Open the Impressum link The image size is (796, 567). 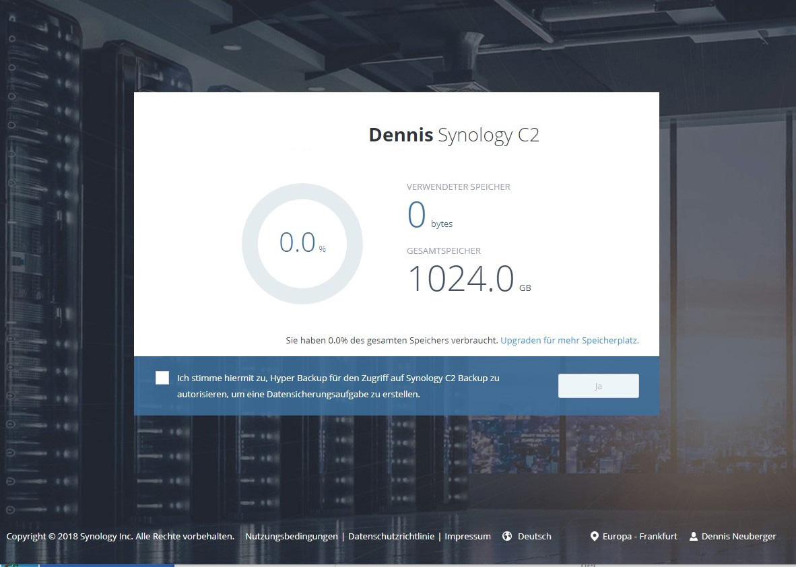click(467, 536)
